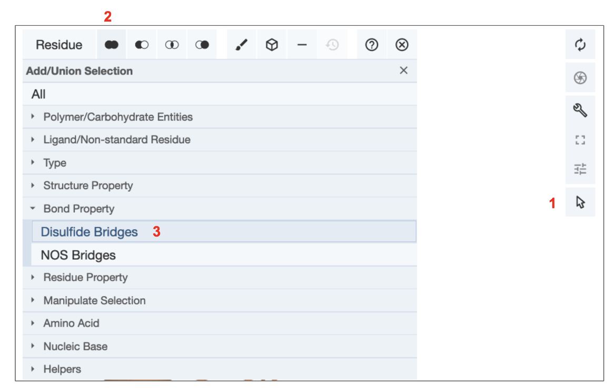616x392 pixels.
Task: Open the question mark help icon
Action: [372, 45]
